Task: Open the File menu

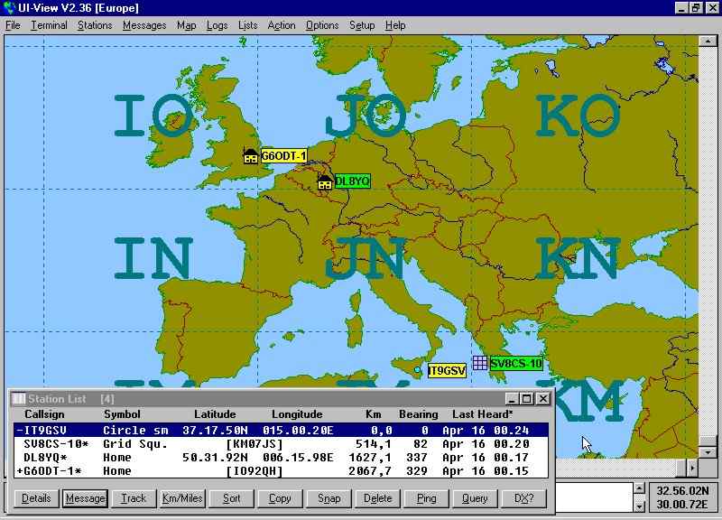Action: (x=13, y=25)
